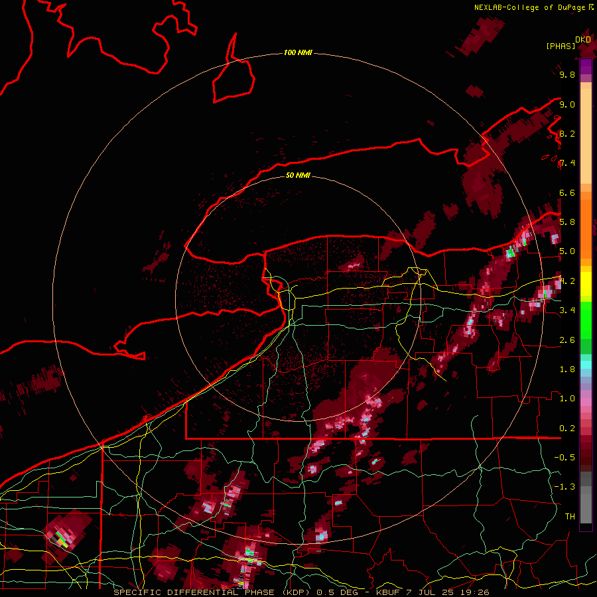The width and height of the screenshot is (597, 597).
Task: Click the 1.8 scale value
Action: click(x=567, y=369)
